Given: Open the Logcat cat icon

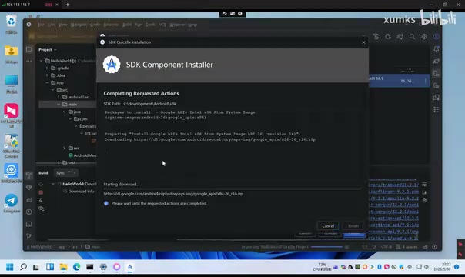Looking at the screenshot, I should [x=28, y=200].
